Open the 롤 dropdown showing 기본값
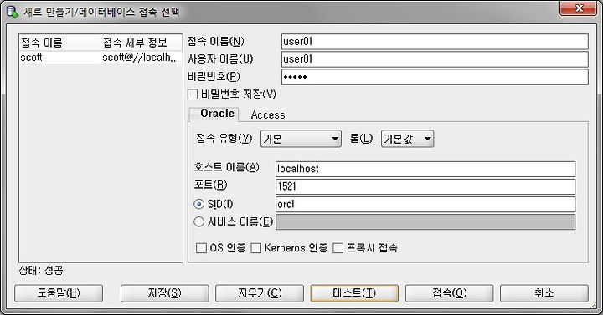This screenshot has width=603, height=315. 407,139
